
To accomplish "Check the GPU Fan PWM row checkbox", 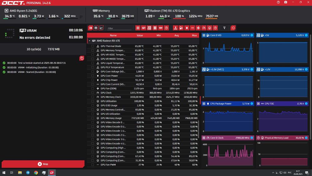I will tap(93, 165).
